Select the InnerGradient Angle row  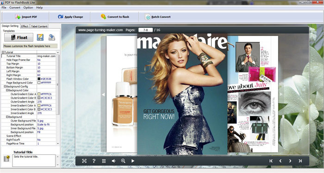(29, 113)
